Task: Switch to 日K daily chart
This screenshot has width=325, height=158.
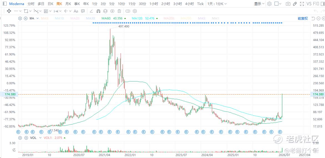Action: point(50,4)
